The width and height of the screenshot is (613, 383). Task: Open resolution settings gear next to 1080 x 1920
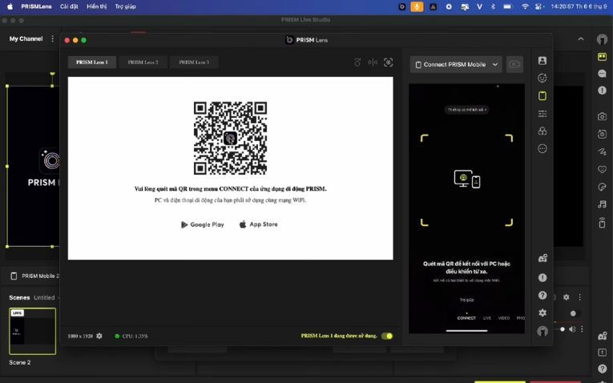click(99, 336)
